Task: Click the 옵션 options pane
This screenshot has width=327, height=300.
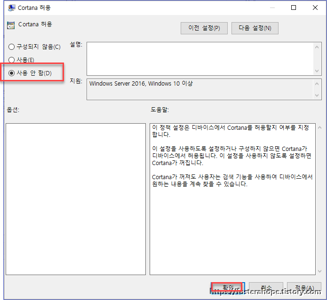Action: (x=76, y=199)
